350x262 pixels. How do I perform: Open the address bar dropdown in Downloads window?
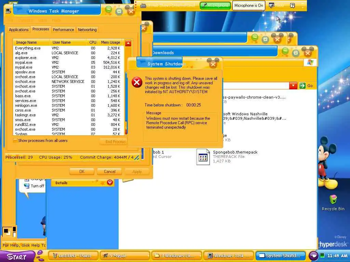pyautogui.click(x=293, y=86)
